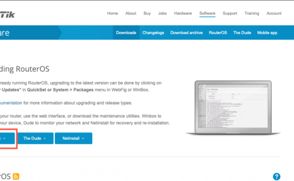Click the blue help question mark icon
The image size is (294, 181).
[276, 176]
